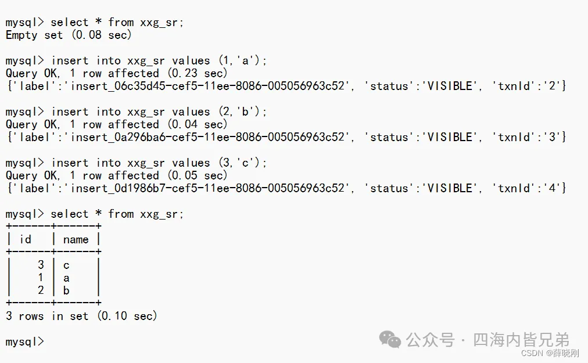Click the 3 rows in set (0.10 sec) line
Viewport: 588px width, 363px height.
81,317
